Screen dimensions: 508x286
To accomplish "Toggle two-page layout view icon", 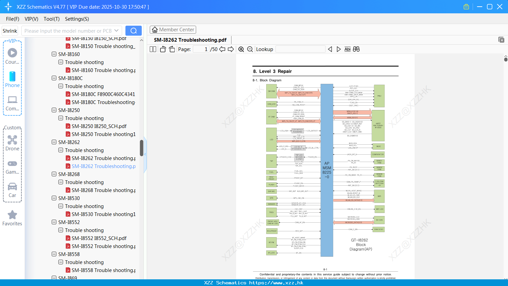I will point(153,49).
